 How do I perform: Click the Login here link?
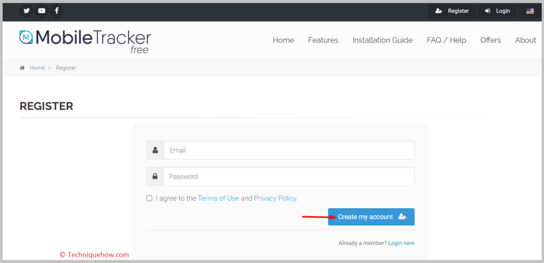point(402,243)
